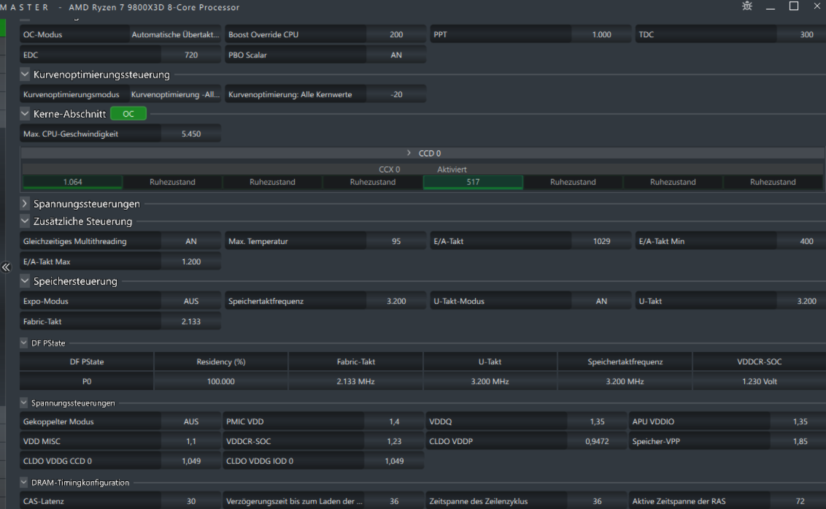This screenshot has width=826, height=509.
Task: Toggle Gleichzeitiges Multithreading AN value
Action: coord(191,241)
